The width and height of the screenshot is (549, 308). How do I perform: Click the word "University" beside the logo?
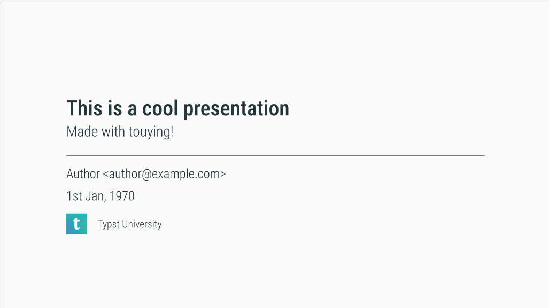(142, 224)
